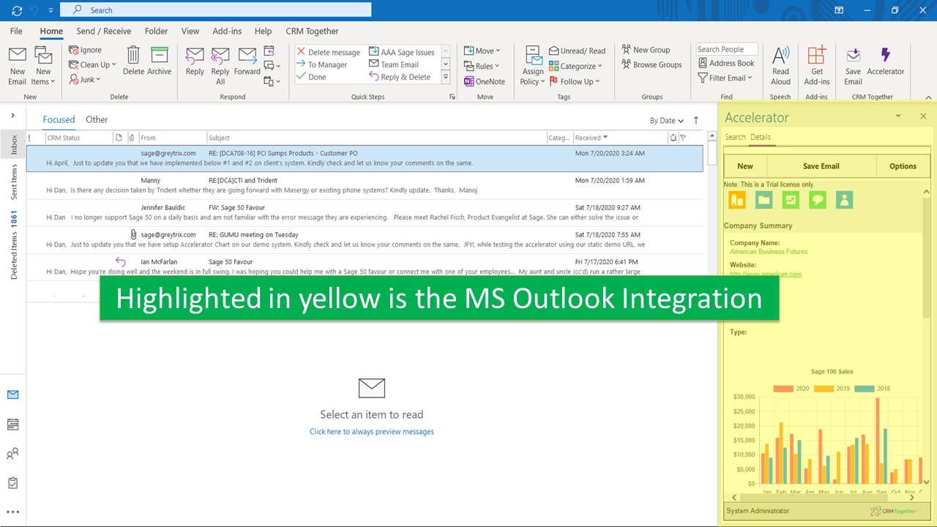The width and height of the screenshot is (937, 527).
Task: Run the To Manager quick step
Action: click(x=322, y=64)
